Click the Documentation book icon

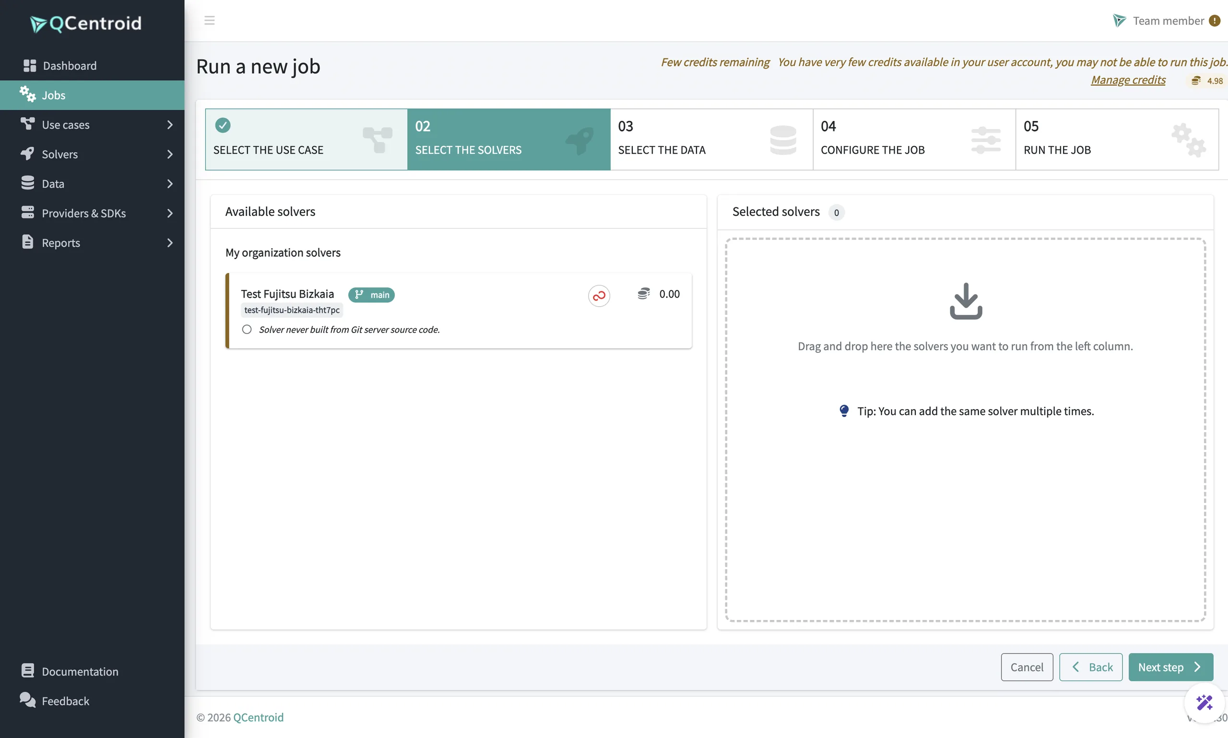point(28,670)
